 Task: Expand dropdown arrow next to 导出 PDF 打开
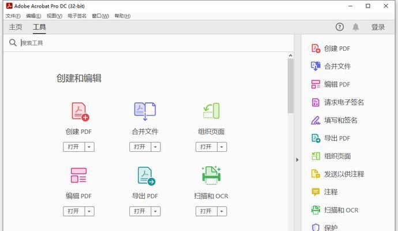tap(155, 211)
